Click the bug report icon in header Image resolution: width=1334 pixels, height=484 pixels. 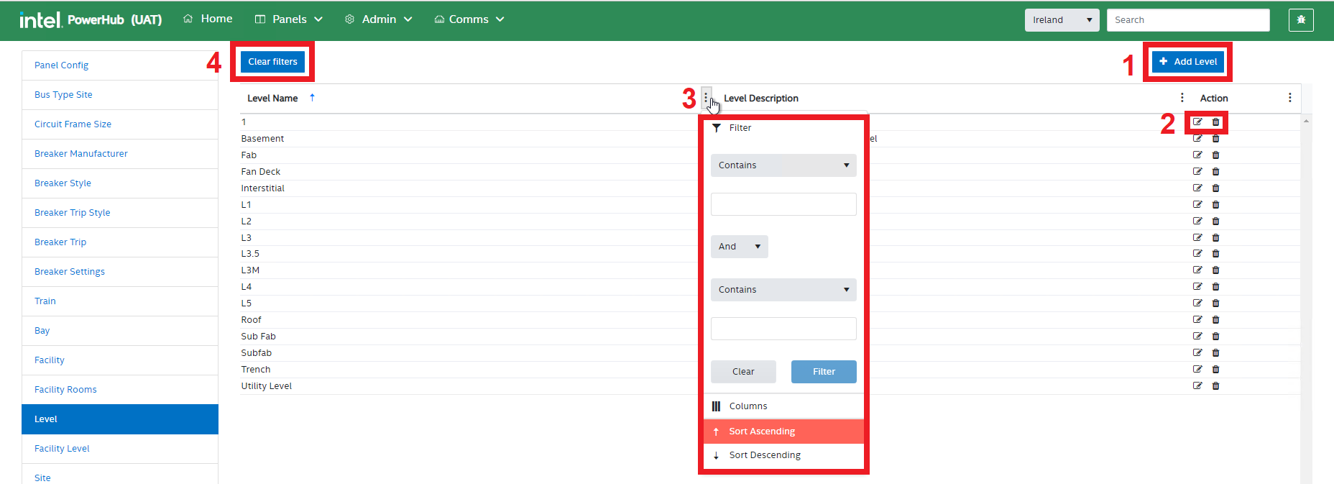pyautogui.click(x=1301, y=20)
